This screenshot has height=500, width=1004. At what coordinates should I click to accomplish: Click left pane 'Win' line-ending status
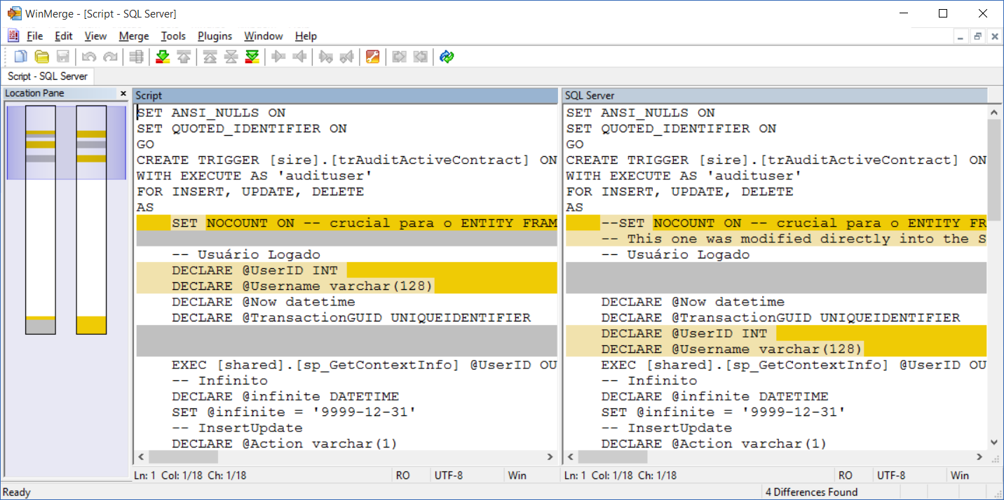517,475
